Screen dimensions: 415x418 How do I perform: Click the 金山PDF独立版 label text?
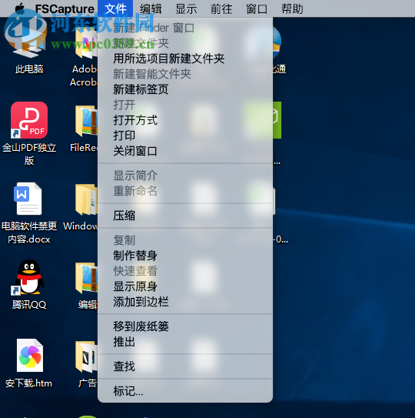(29, 154)
